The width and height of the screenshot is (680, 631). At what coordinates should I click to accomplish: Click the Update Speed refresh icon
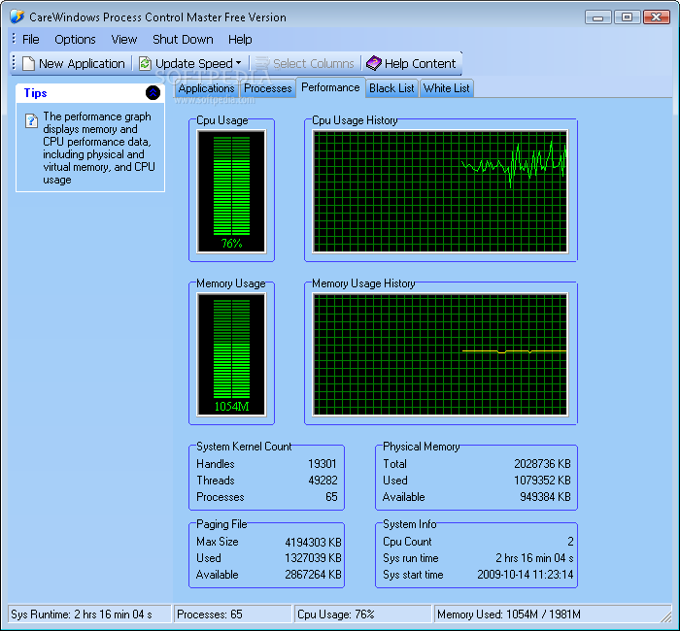click(x=145, y=64)
